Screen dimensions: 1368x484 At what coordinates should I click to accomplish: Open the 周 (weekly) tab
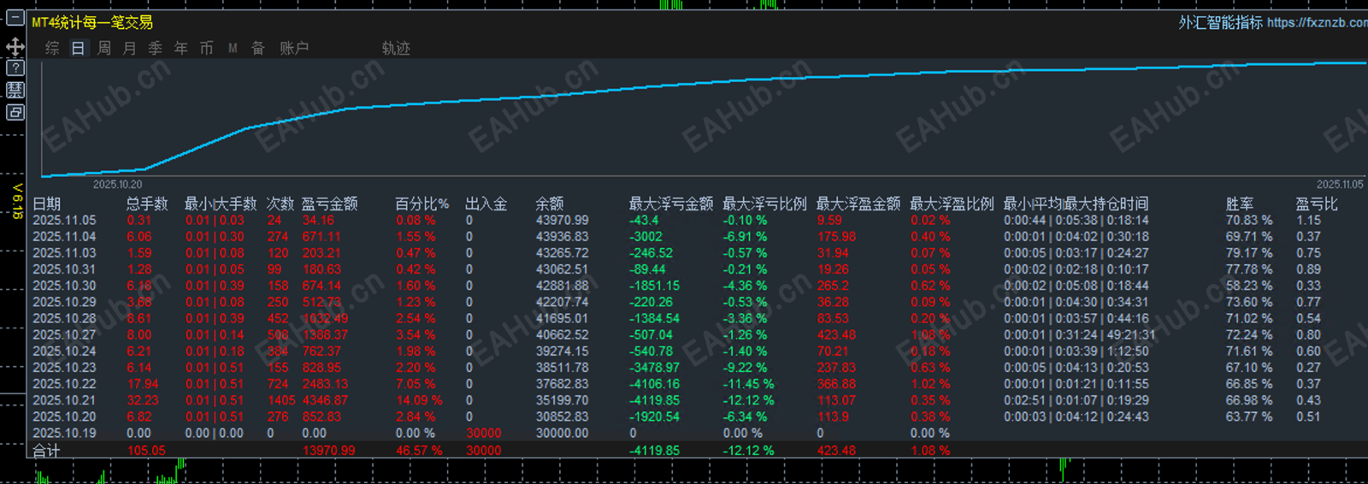104,48
